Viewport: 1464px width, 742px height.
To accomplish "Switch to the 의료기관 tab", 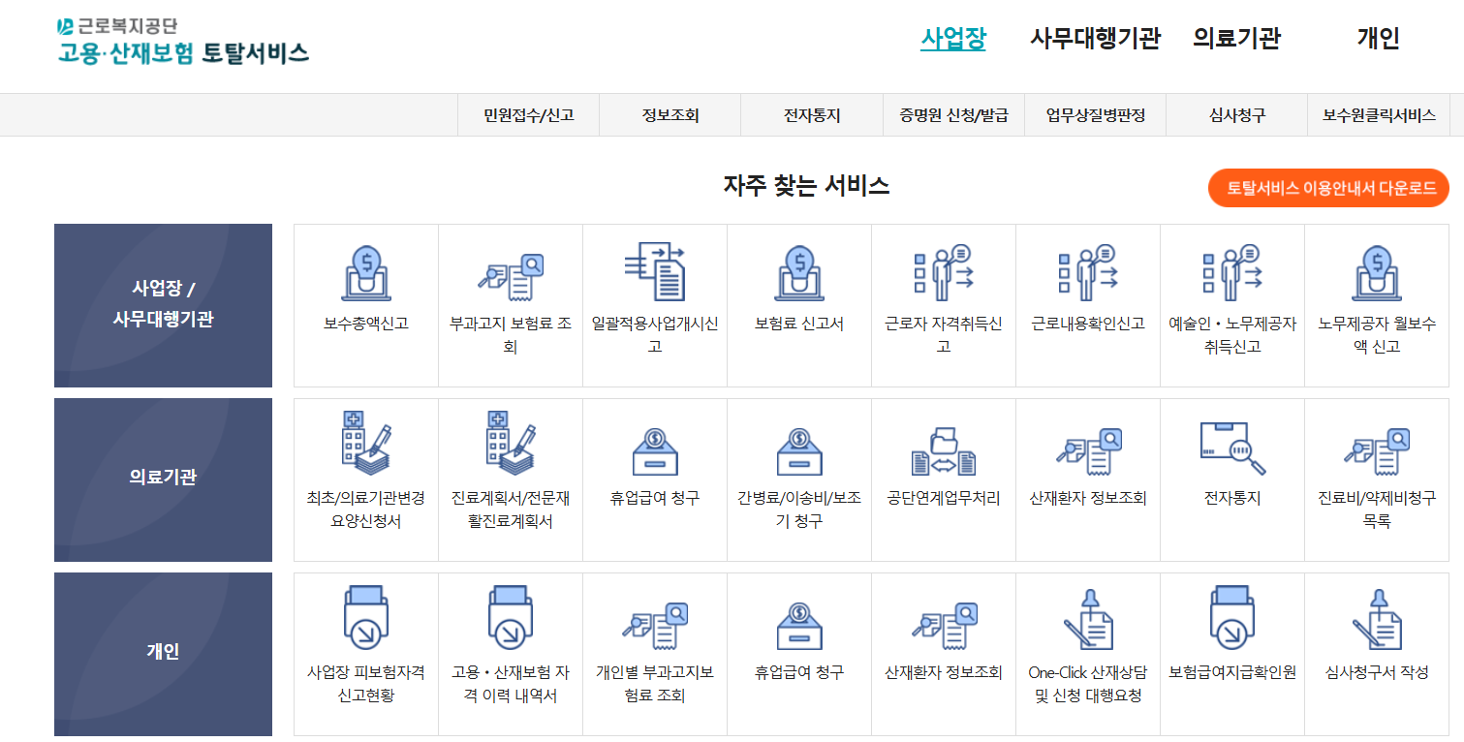I will coord(1234,40).
